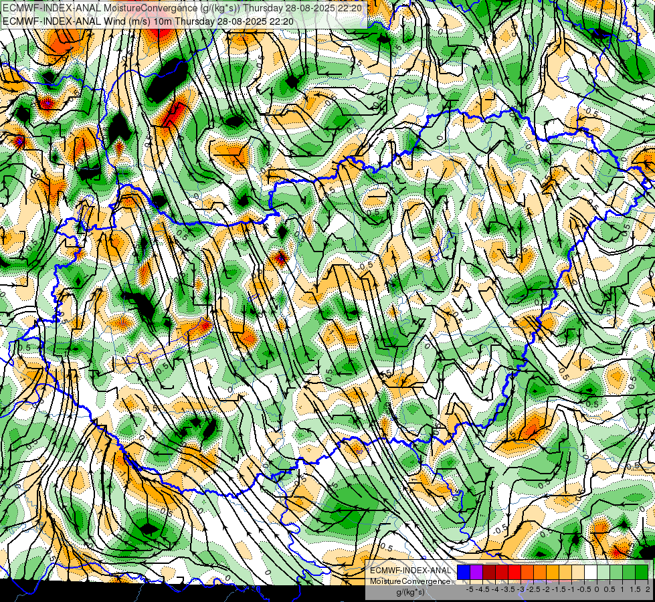Click the -3 tick label on the legend scale
655x602 pixels.
coord(521,589)
